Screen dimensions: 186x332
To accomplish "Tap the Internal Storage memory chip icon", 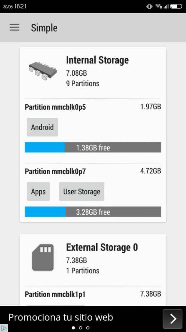I will [43, 71].
